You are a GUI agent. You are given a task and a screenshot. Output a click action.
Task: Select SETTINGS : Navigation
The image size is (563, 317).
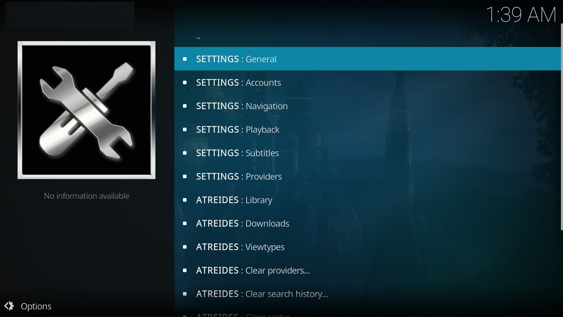367,106
